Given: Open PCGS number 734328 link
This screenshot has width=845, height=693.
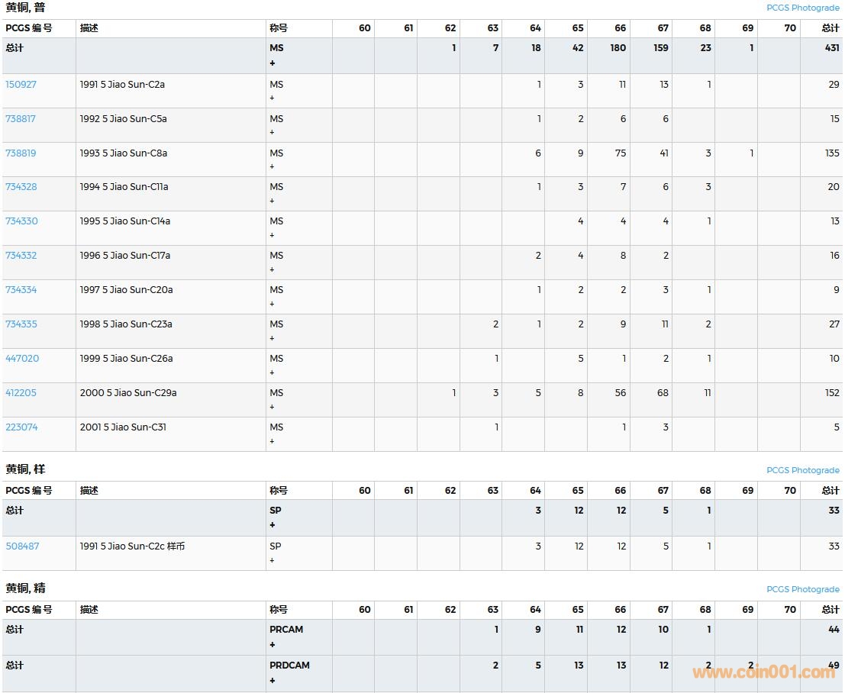Looking at the screenshot, I should (x=21, y=187).
